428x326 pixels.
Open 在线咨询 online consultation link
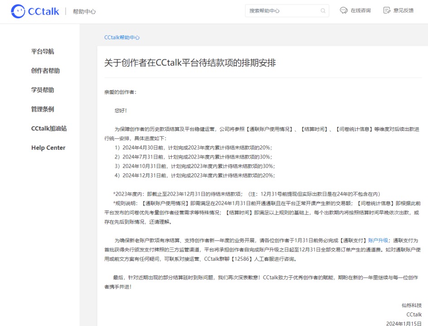[x=361, y=10]
